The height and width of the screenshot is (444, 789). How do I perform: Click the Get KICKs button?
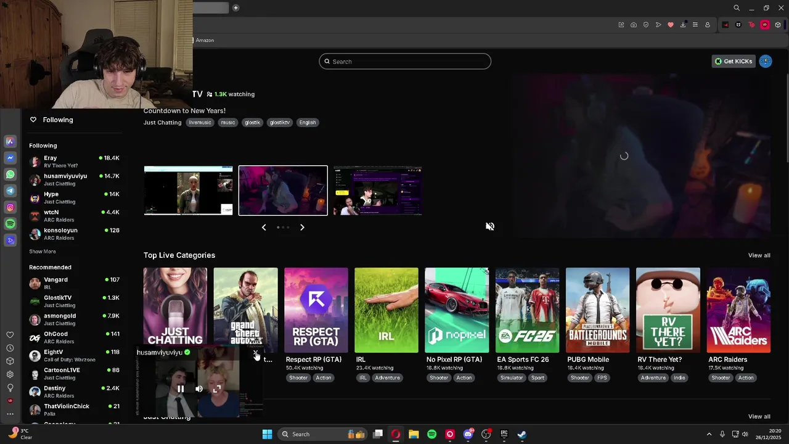[x=734, y=61]
